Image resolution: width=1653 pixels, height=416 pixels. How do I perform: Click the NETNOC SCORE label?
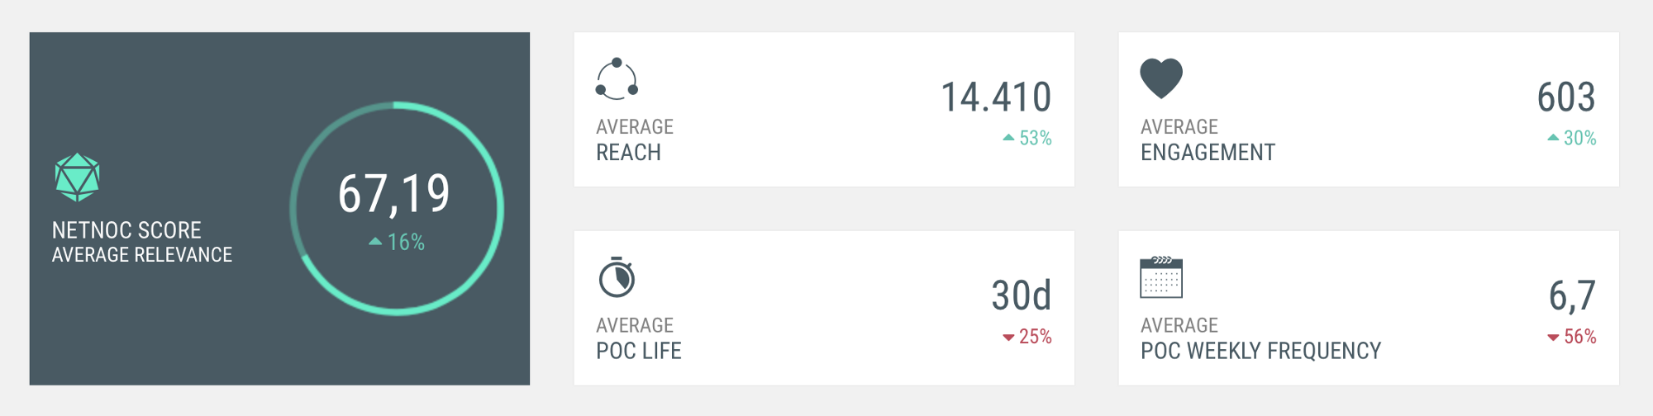tap(126, 230)
